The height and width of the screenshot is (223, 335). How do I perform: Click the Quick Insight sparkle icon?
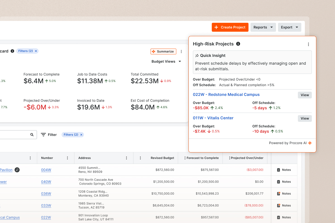click(x=197, y=55)
